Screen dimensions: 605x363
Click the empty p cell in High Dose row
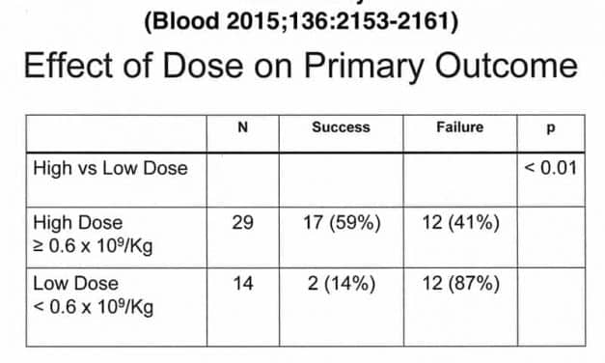(551, 237)
